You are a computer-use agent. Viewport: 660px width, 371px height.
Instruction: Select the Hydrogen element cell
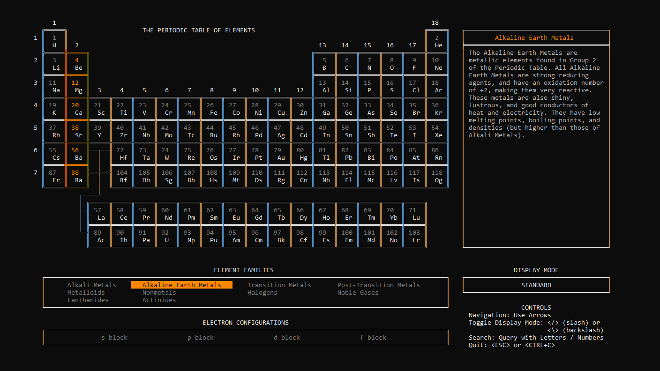[54, 41]
